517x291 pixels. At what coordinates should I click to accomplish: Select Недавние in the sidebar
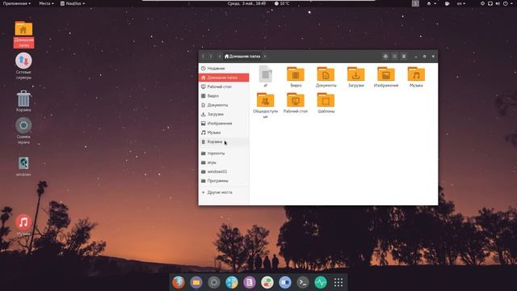[224, 68]
